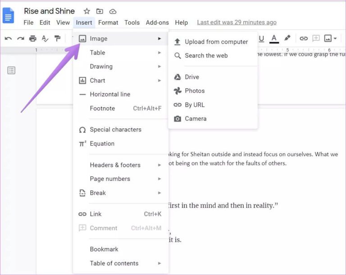Open the Help menu
Image resolution: width=346 pixels, height=275 pixels.
point(182,23)
